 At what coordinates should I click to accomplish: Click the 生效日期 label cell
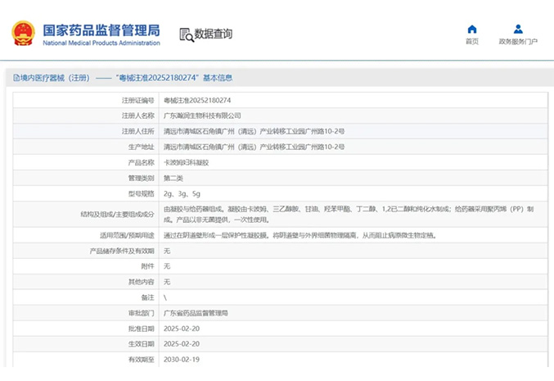[x=86, y=343]
